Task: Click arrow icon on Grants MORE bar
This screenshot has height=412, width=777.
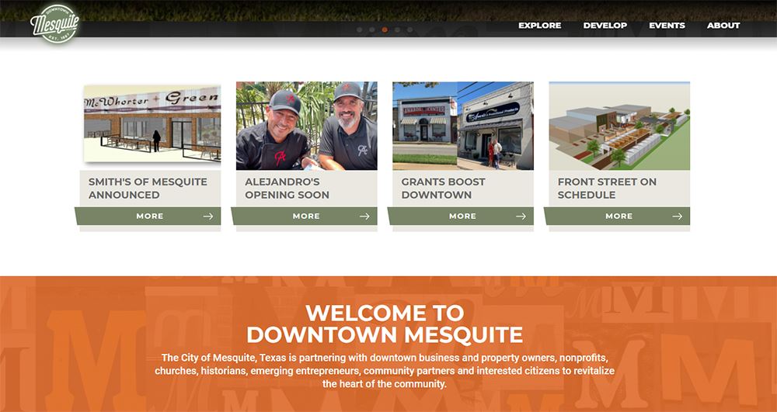Action: coord(521,216)
